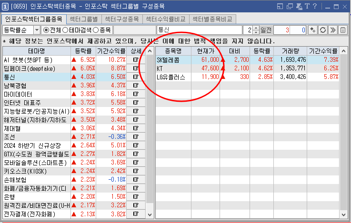Click the 종목명 column header
The width and height of the screenshot is (351, 223).
coord(173,51)
